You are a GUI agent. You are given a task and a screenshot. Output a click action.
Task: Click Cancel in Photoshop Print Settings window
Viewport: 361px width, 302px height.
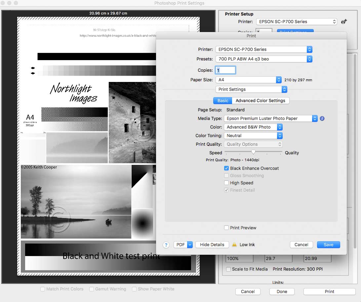point(248,292)
